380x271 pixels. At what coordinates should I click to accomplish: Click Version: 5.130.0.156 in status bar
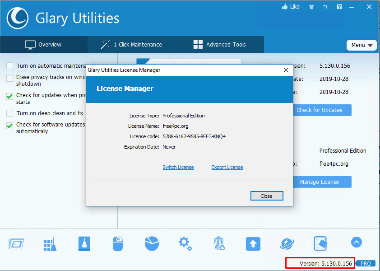326,263
